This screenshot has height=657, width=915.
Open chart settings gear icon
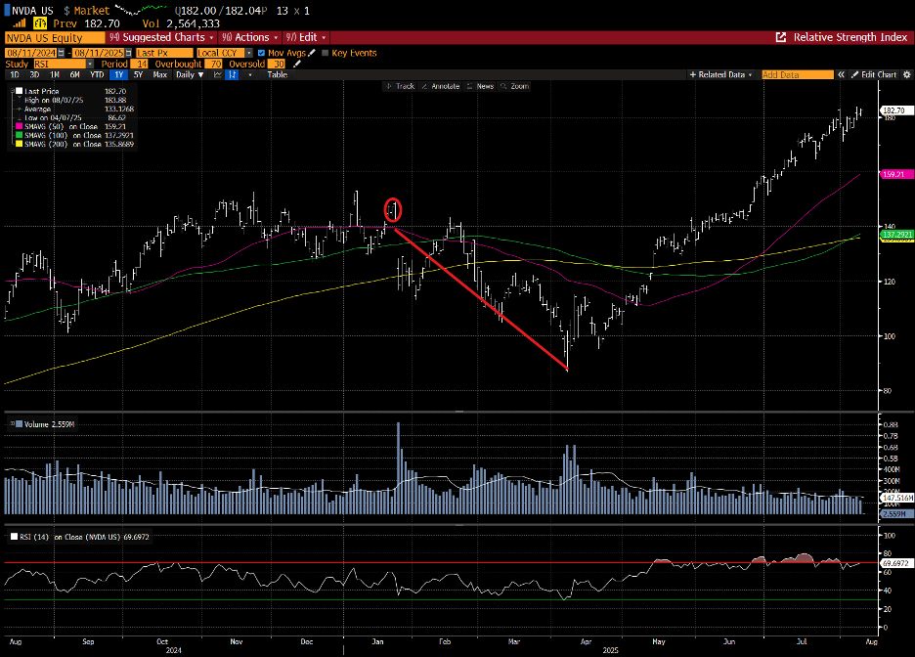coord(906,74)
